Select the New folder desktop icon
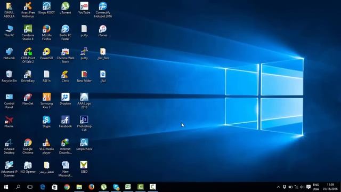The height and width of the screenshot is (192, 341). [84, 76]
